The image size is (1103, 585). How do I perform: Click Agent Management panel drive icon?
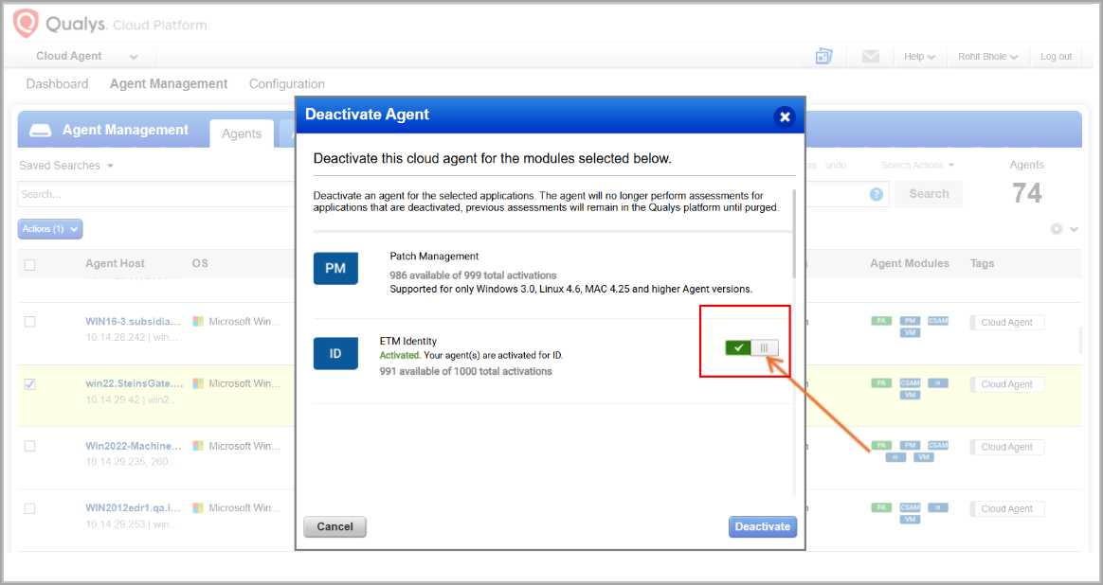point(40,130)
